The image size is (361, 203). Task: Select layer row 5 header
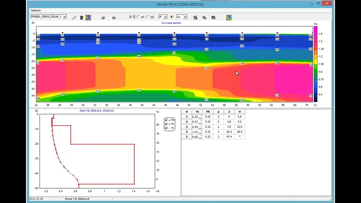[x=186, y=137]
